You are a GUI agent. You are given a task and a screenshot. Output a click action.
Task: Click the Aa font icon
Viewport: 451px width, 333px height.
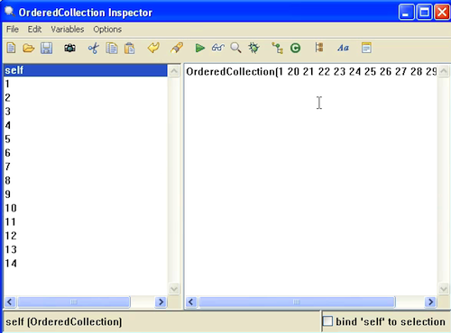[x=343, y=48]
